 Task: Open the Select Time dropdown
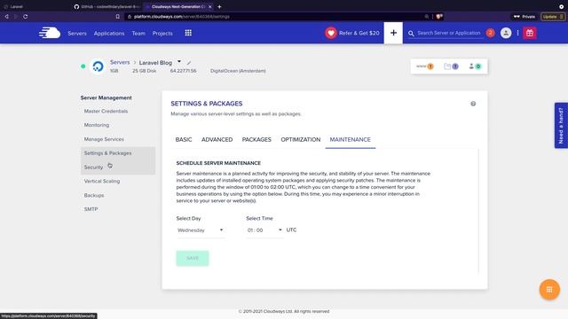[264, 230]
